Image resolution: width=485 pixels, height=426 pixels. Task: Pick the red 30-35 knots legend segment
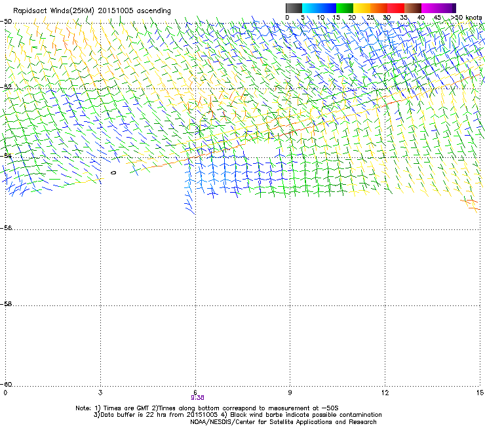tap(396, 8)
